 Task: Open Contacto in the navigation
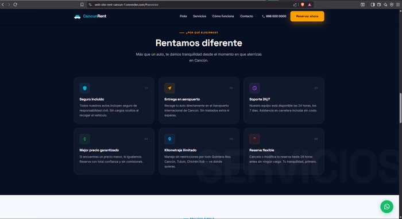(246, 16)
